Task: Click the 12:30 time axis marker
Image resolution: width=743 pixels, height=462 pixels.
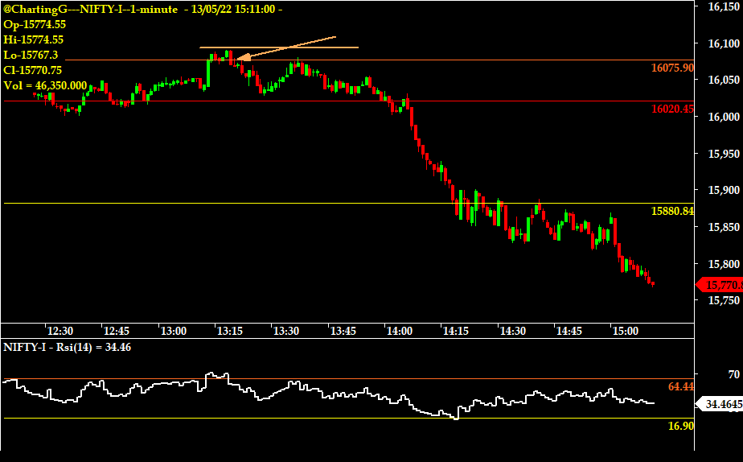Action: (60, 331)
